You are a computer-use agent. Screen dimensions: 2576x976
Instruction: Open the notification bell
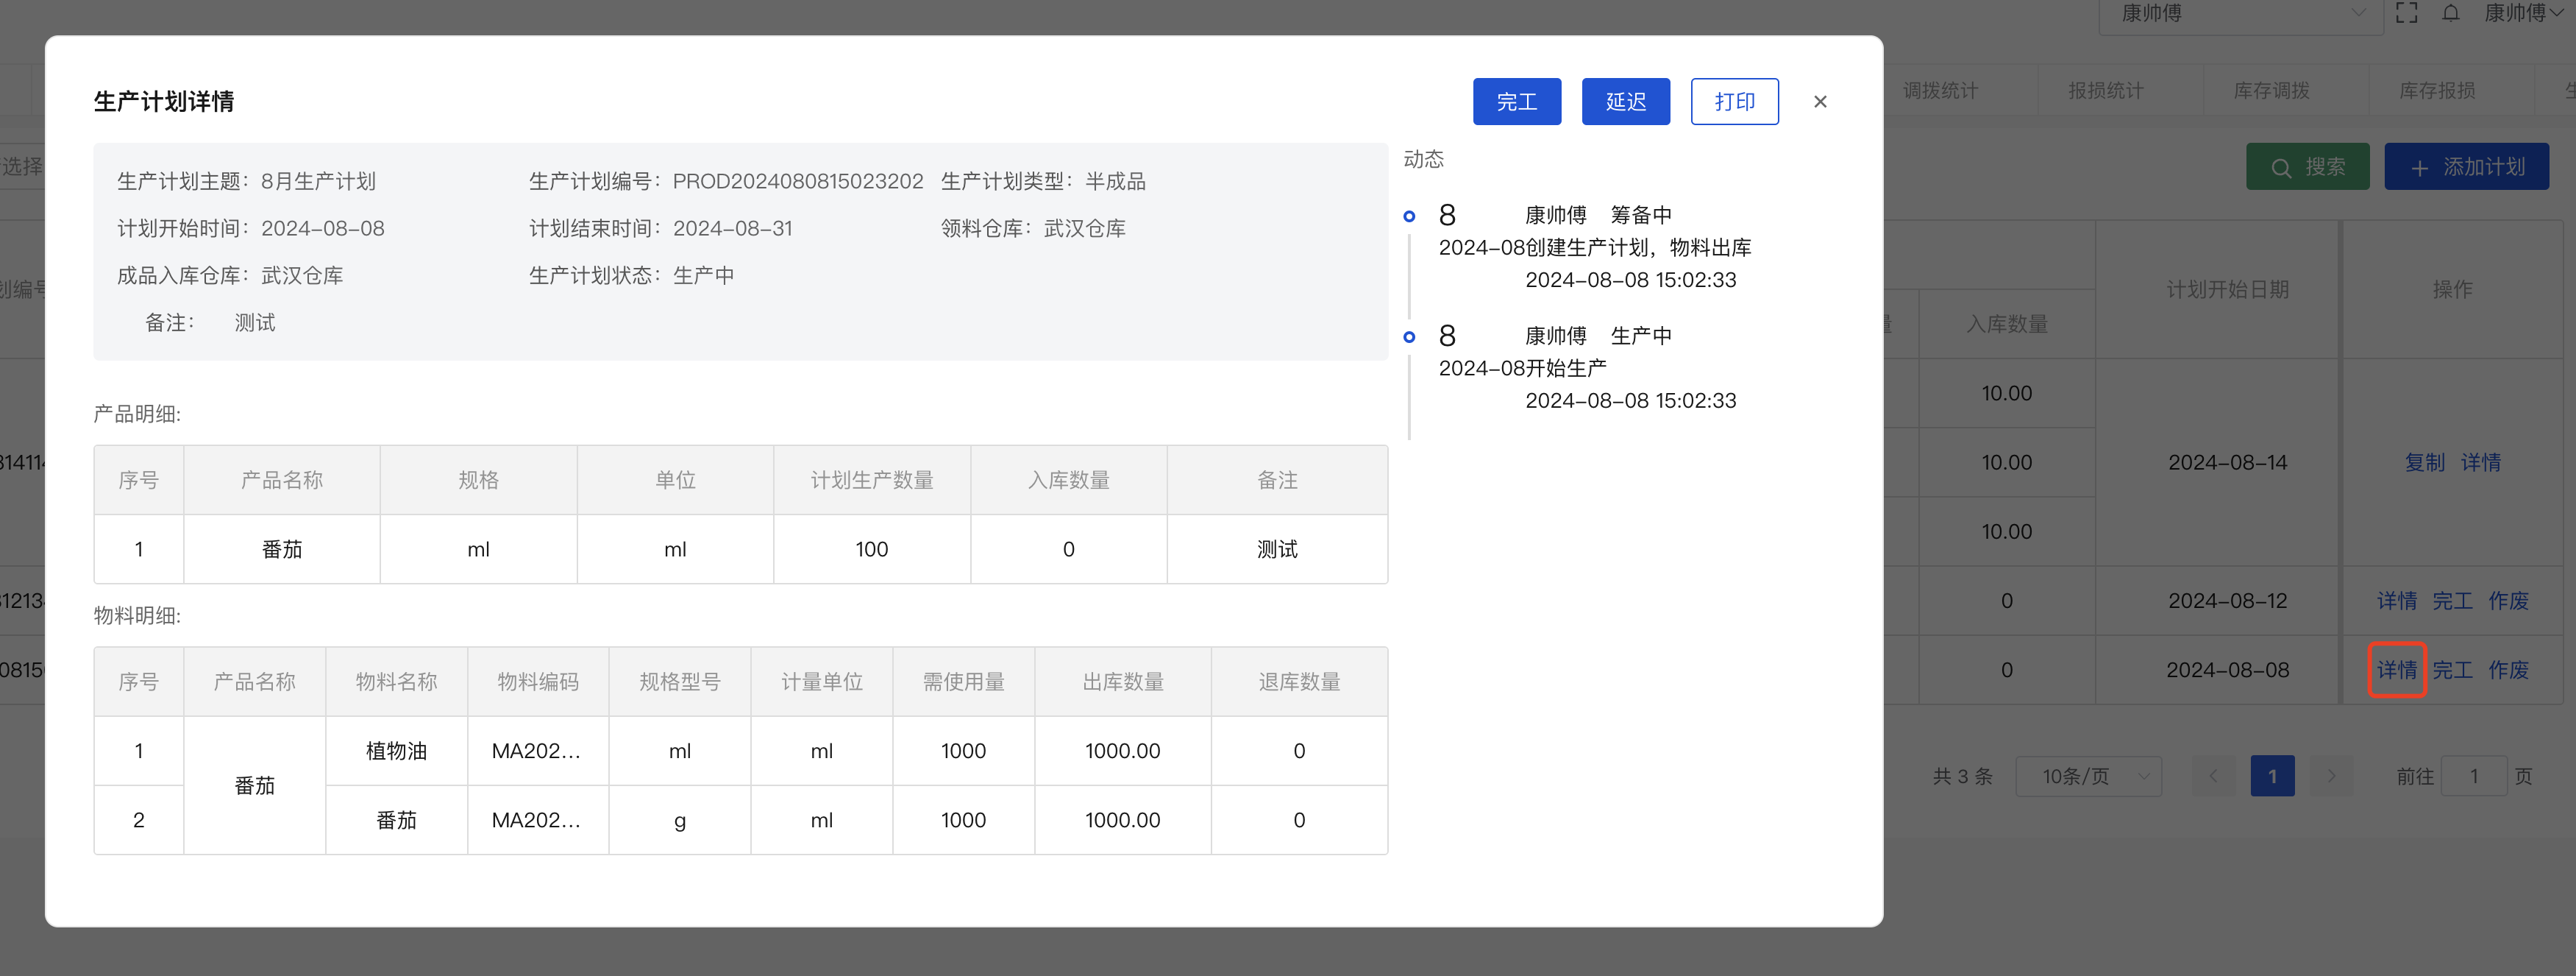(x=2451, y=13)
